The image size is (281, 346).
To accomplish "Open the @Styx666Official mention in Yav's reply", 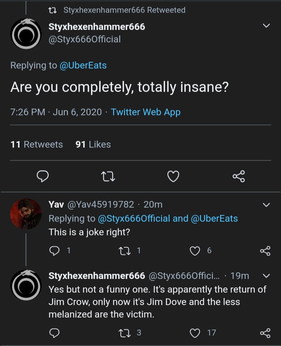I will (x=134, y=219).
